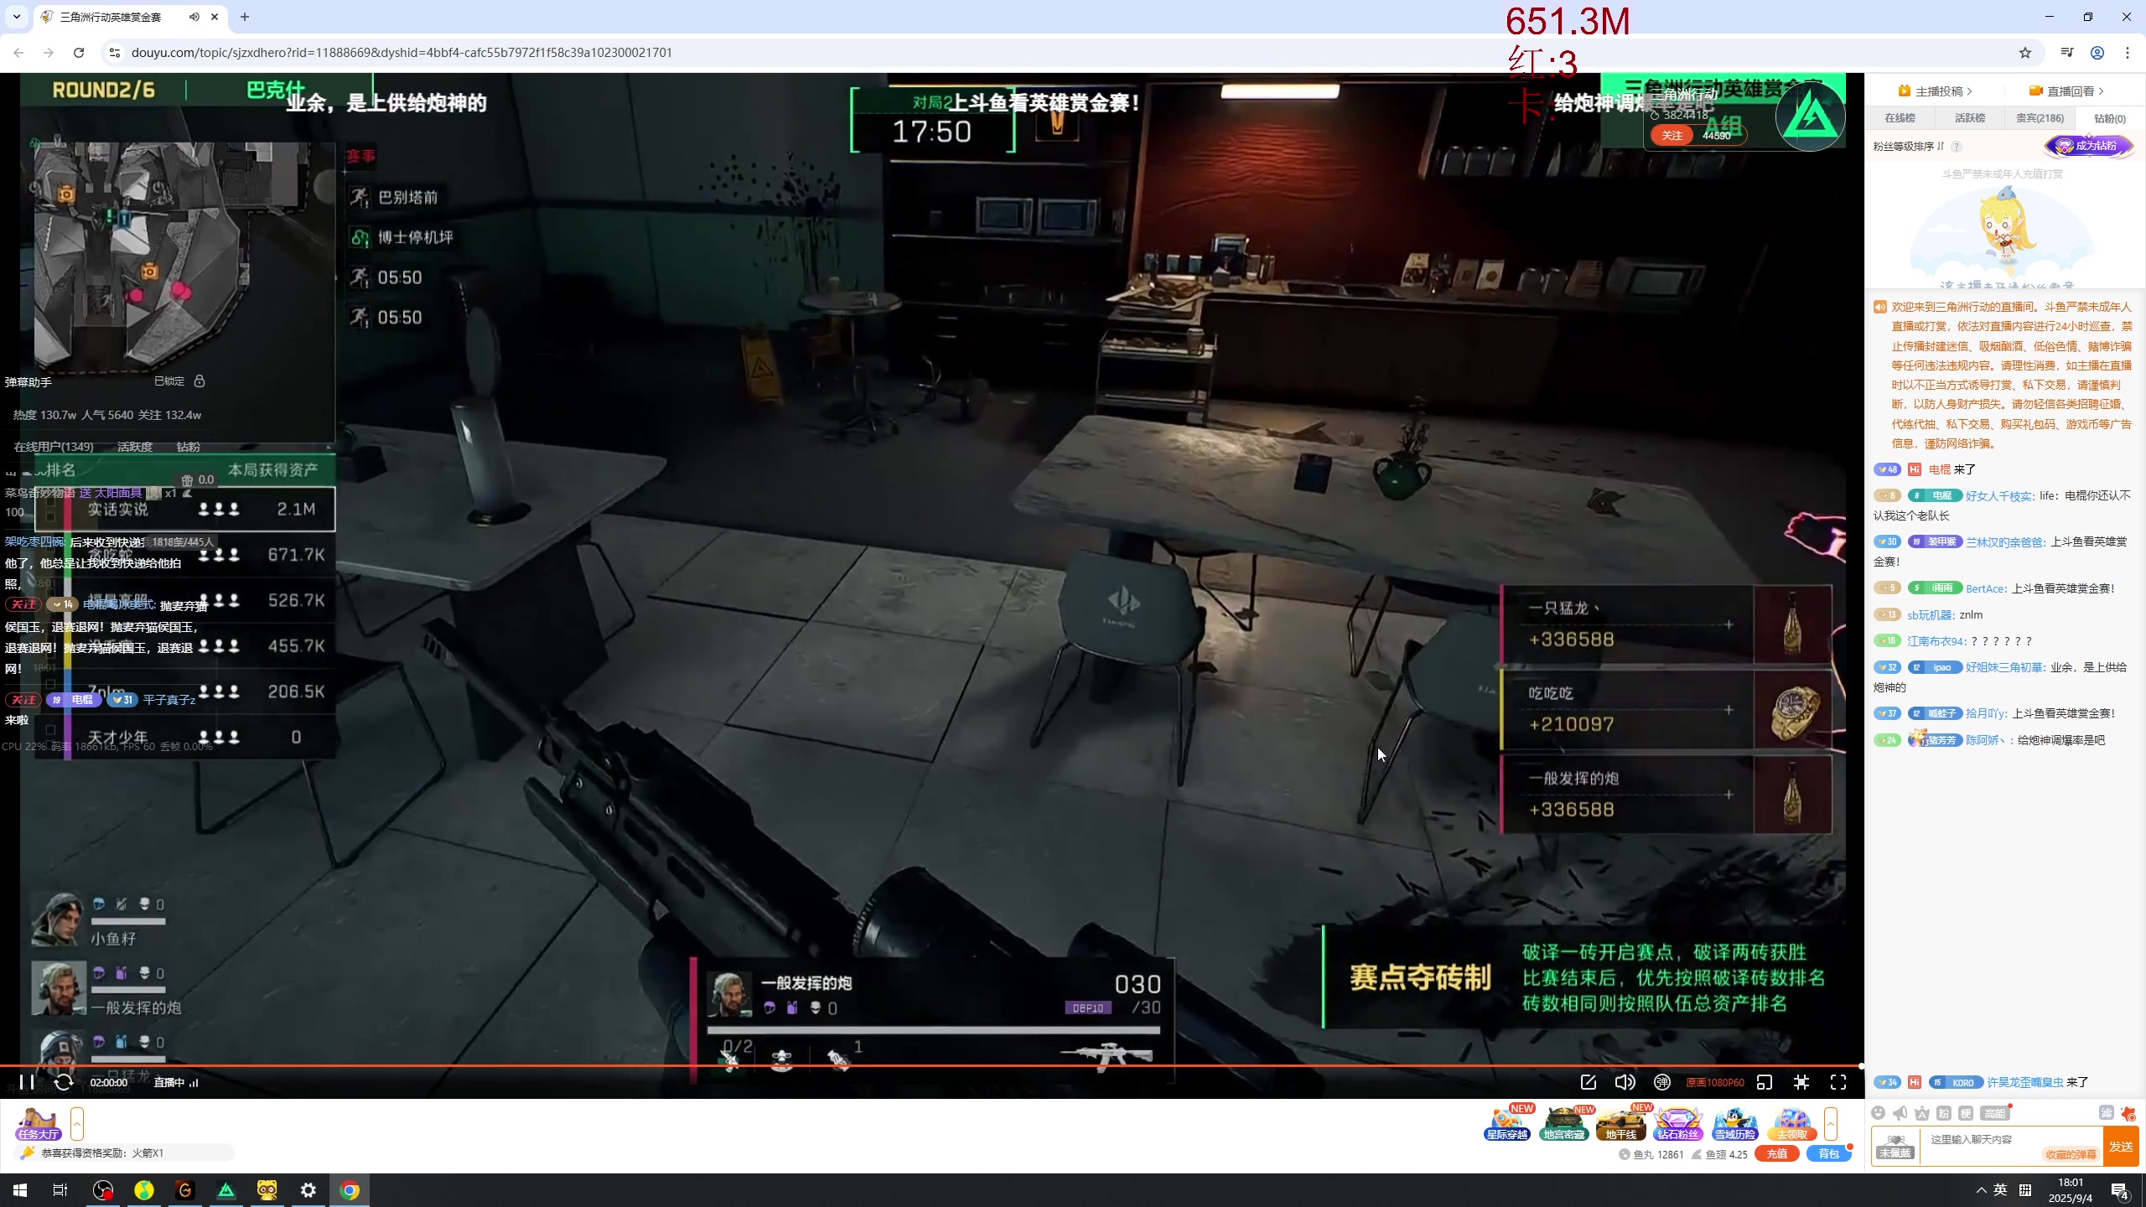Click chat username 兰林汉的亲爸爸
Image resolution: width=2146 pixels, height=1207 pixels.
pyautogui.click(x=2005, y=542)
